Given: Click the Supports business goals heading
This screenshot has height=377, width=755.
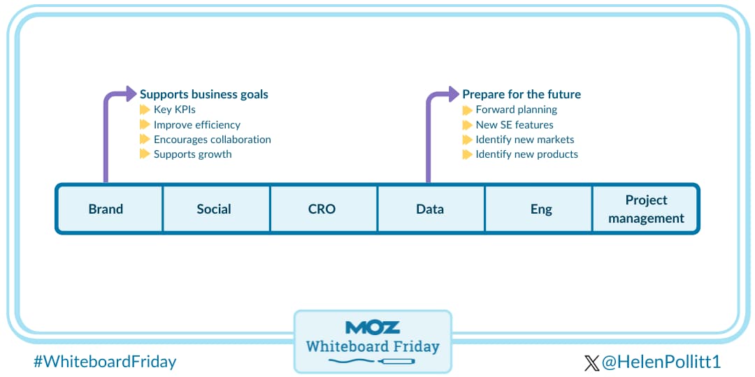Looking at the screenshot, I should [204, 94].
